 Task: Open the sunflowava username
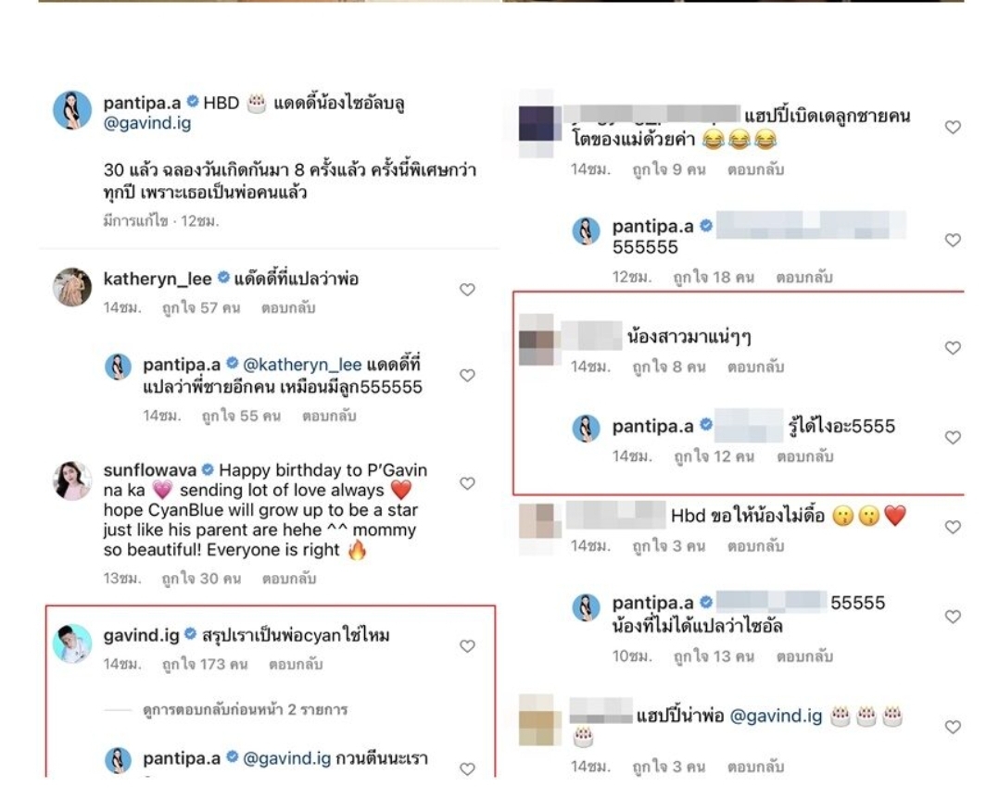[150, 470]
